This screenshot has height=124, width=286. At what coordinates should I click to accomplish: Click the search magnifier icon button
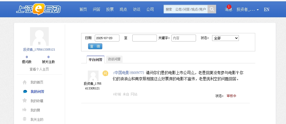[x=212, y=9]
